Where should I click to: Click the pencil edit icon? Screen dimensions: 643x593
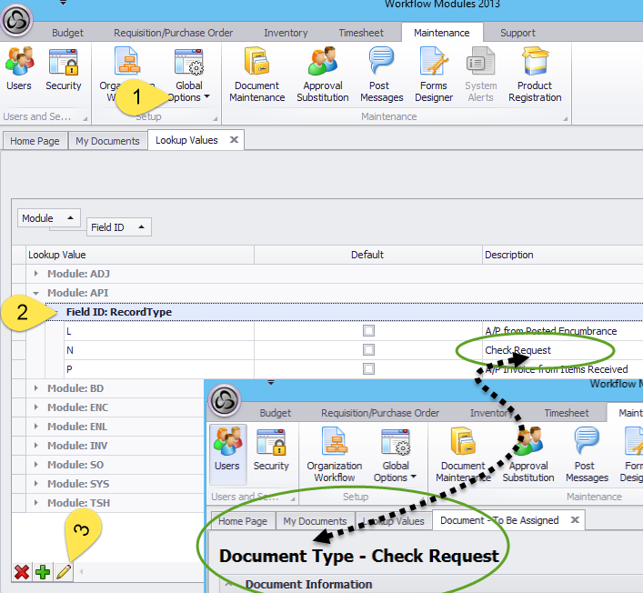(64, 572)
